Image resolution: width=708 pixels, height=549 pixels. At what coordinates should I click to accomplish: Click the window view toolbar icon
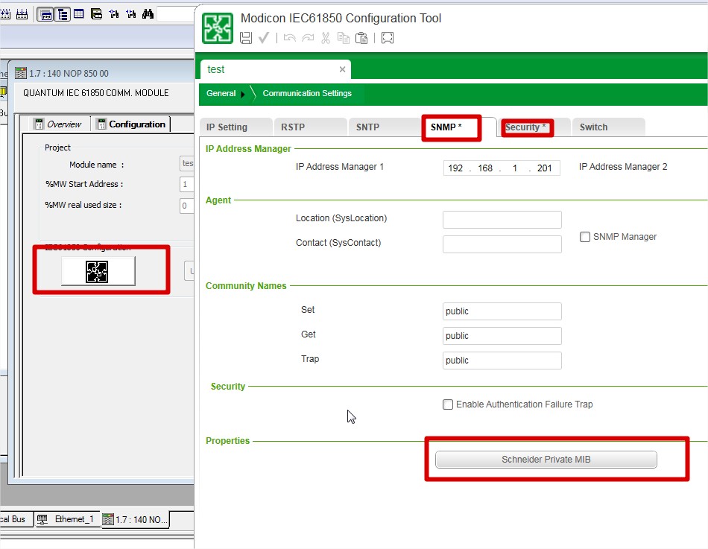[45, 14]
